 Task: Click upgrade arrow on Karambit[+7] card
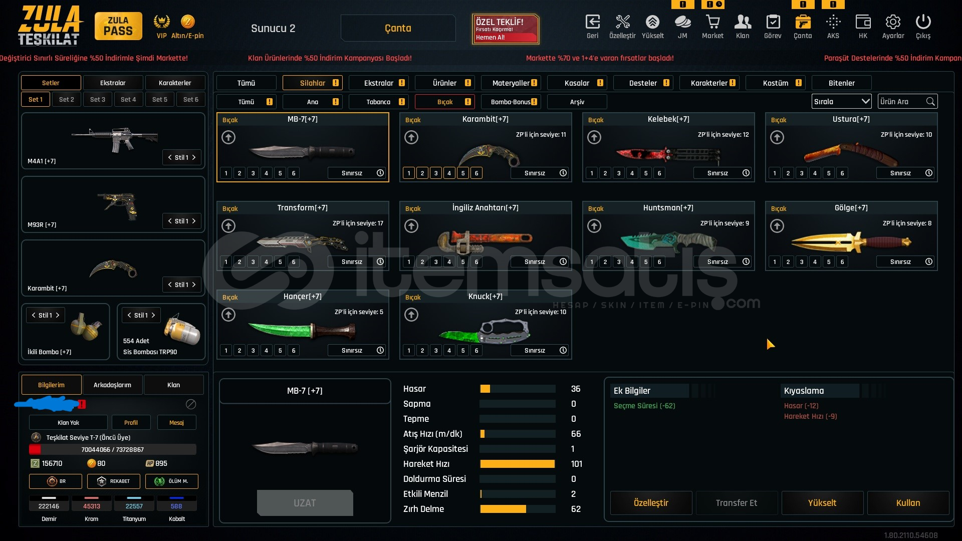(411, 137)
